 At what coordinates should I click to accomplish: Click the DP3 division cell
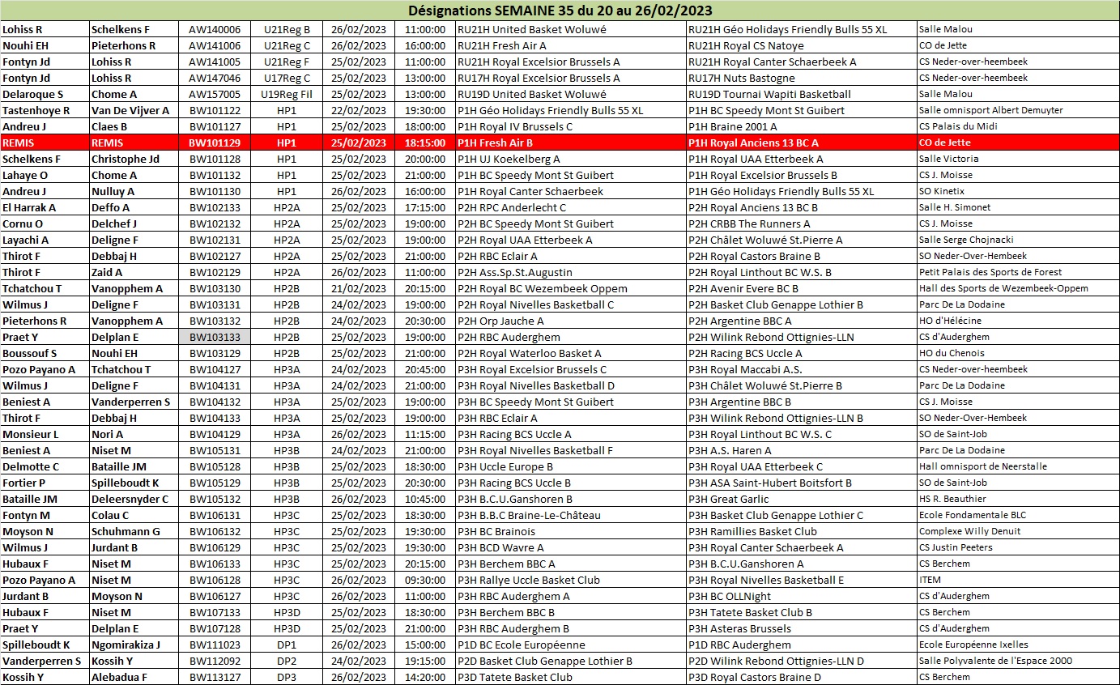tap(287, 677)
